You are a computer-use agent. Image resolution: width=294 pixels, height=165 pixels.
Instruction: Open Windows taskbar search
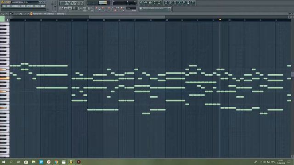[11, 162]
